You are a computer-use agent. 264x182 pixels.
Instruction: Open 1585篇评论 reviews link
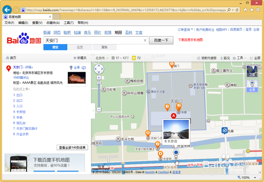coord(21,78)
